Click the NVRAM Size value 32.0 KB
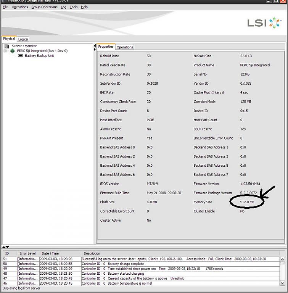Screen dimensions: 288x293 coord(246,56)
